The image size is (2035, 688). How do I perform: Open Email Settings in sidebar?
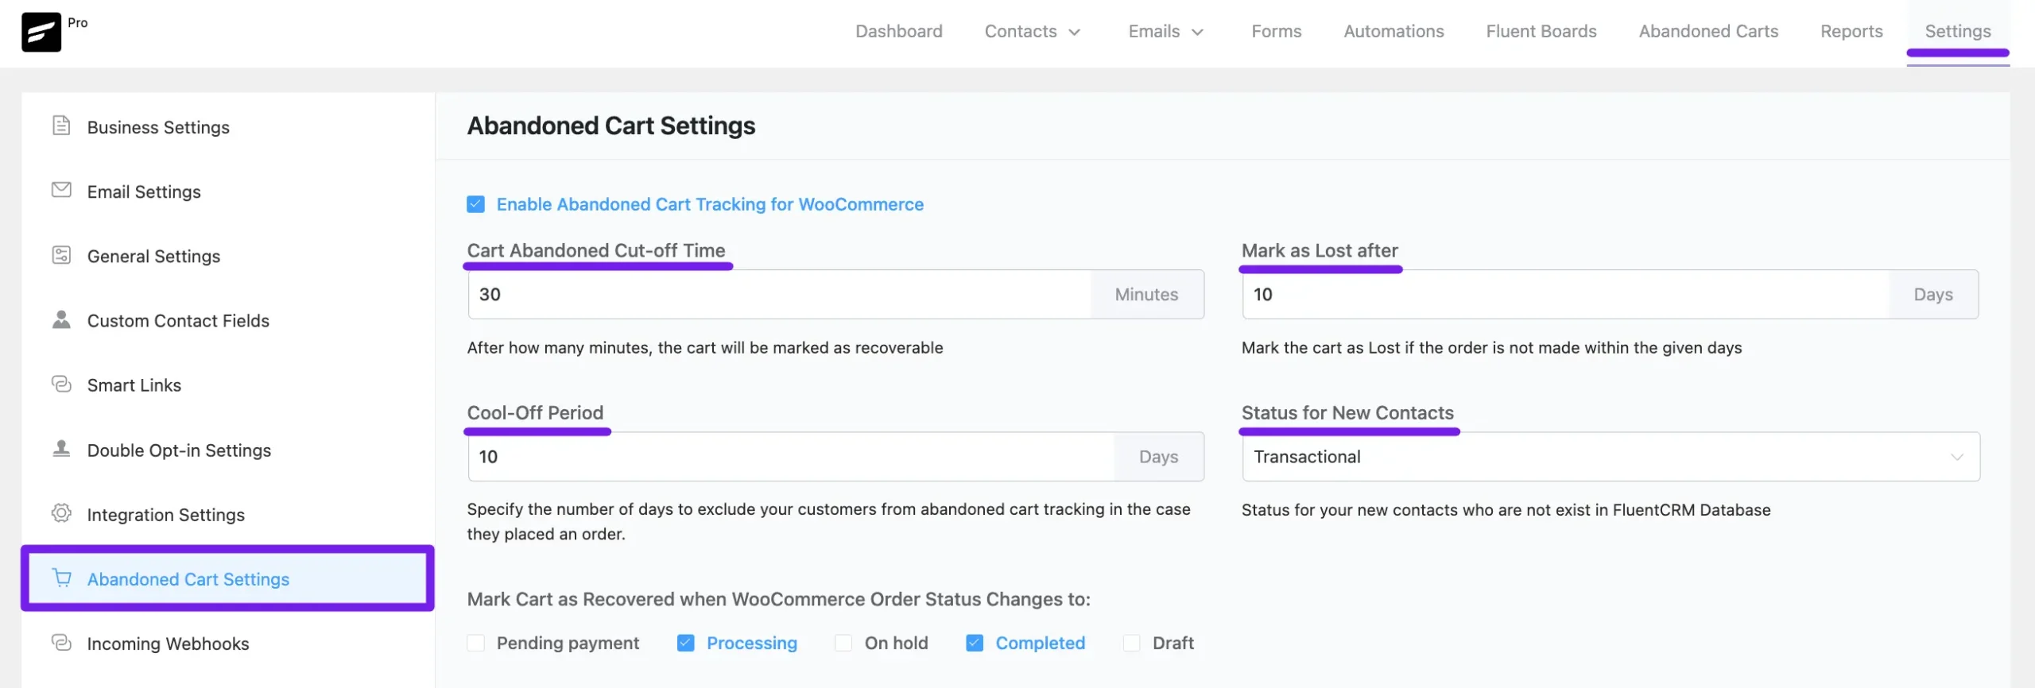144,191
